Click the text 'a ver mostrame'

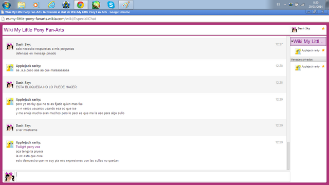26,130
